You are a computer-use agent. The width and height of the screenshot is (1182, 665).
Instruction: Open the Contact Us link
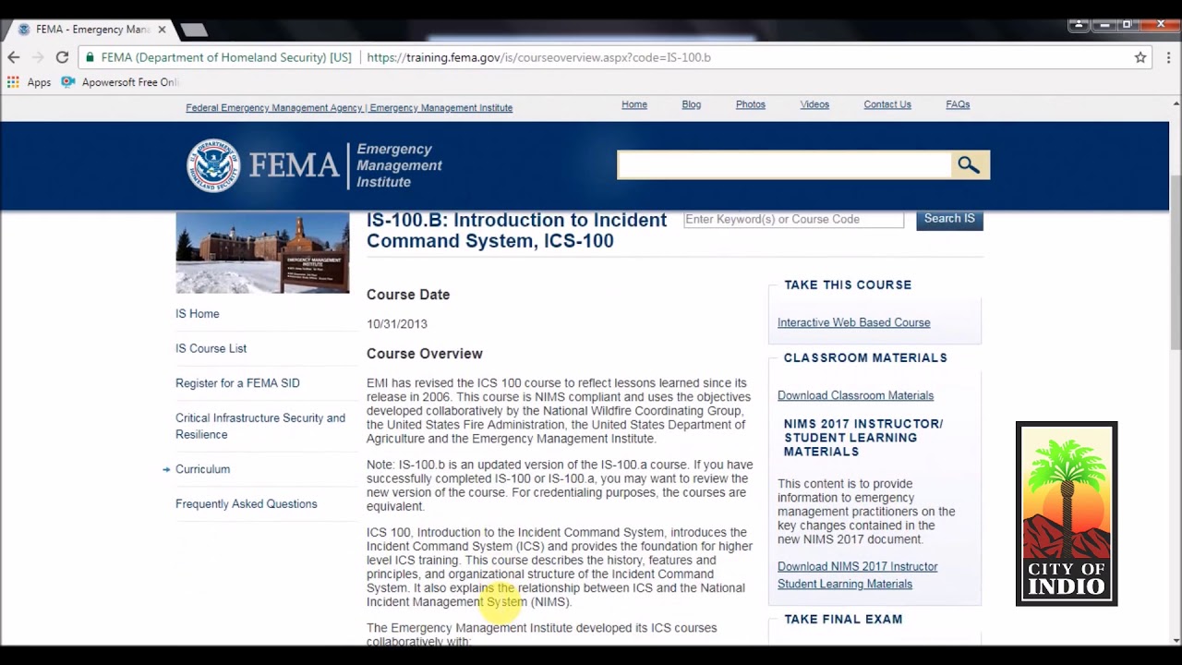(x=887, y=104)
